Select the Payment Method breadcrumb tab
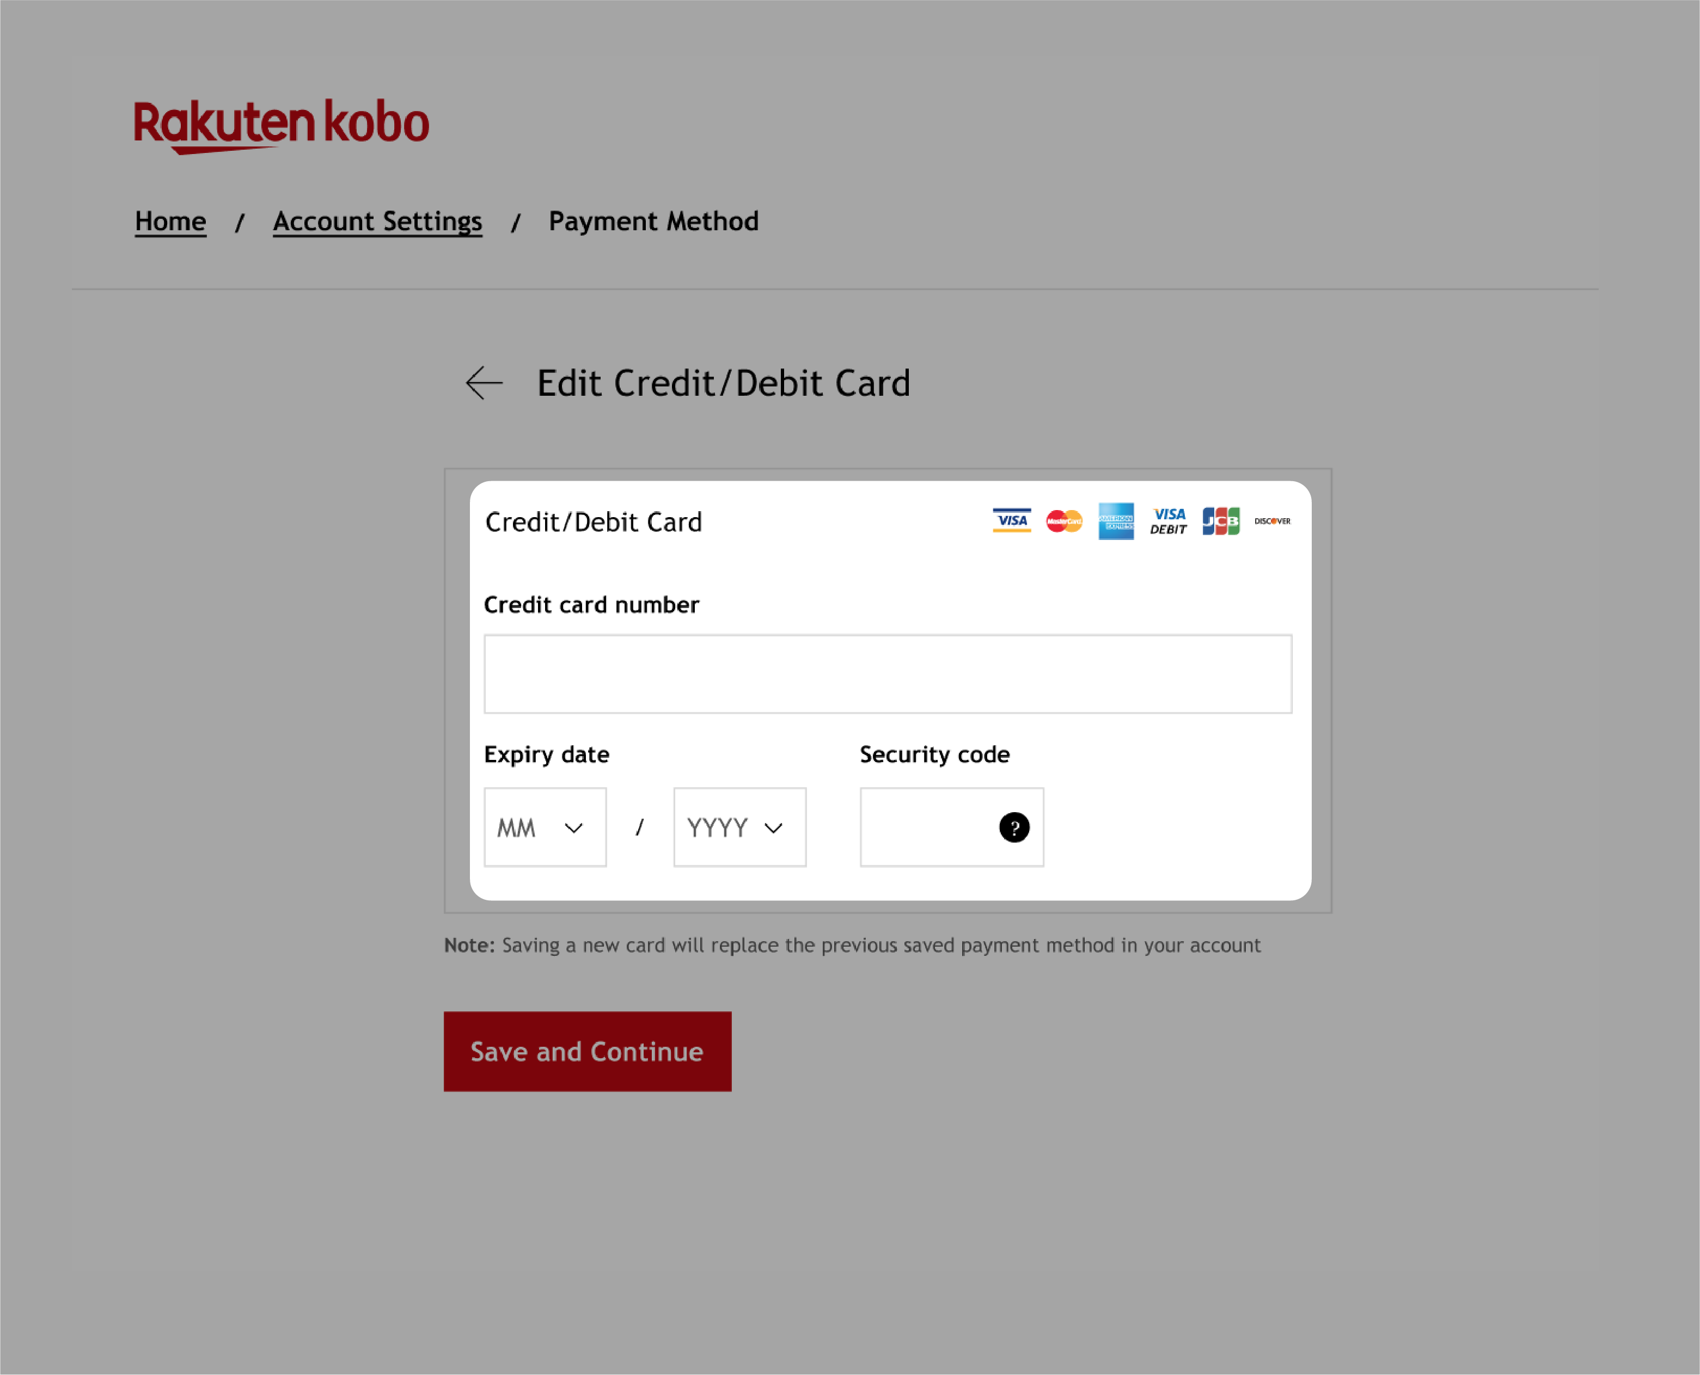The width and height of the screenshot is (1700, 1375). point(653,220)
